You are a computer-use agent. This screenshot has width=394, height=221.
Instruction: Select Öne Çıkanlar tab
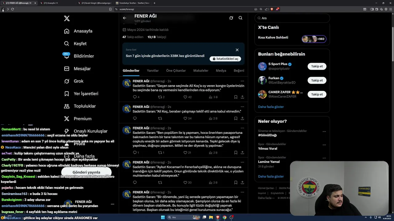tap(176, 71)
